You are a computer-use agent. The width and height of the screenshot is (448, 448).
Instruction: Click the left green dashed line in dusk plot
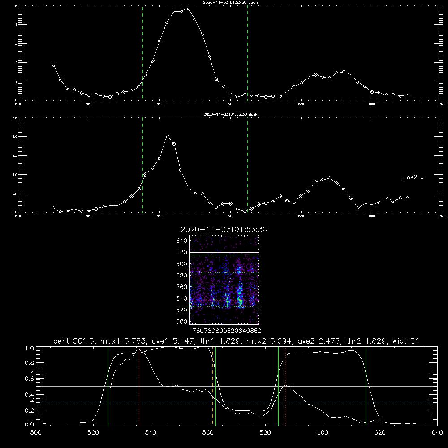(x=142, y=165)
